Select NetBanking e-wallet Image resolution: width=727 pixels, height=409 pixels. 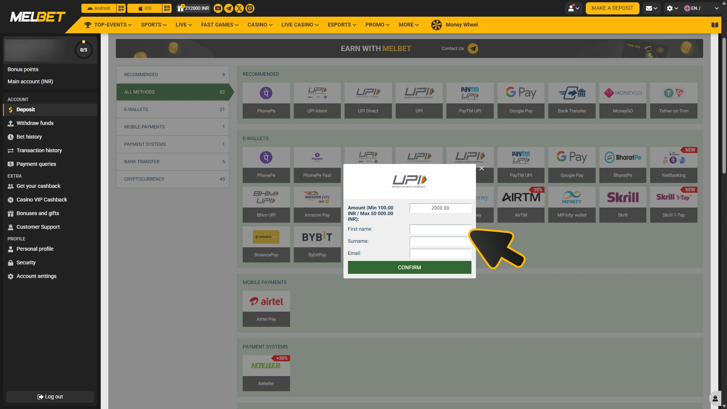pyautogui.click(x=674, y=165)
